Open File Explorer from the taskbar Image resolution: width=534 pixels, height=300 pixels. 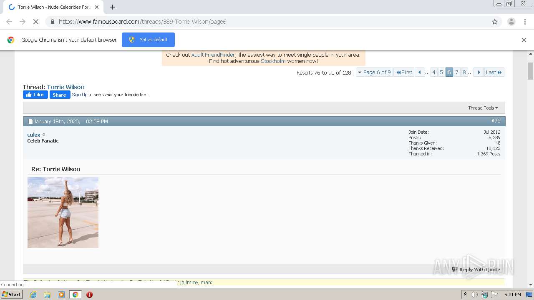pyautogui.click(x=47, y=295)
